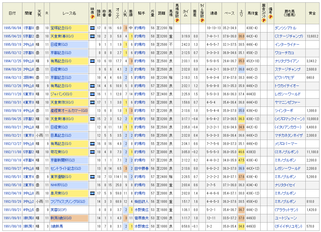This screenshot has width=321, height=232.
Task: Play the video for 天皇賞(春) 1995/04/23
Action: pos(92,36)
